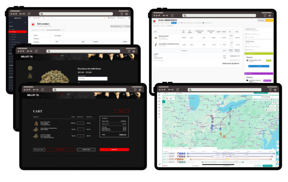
Task: Enable the Refill at Depot toggle
Action: pos(276,110)
